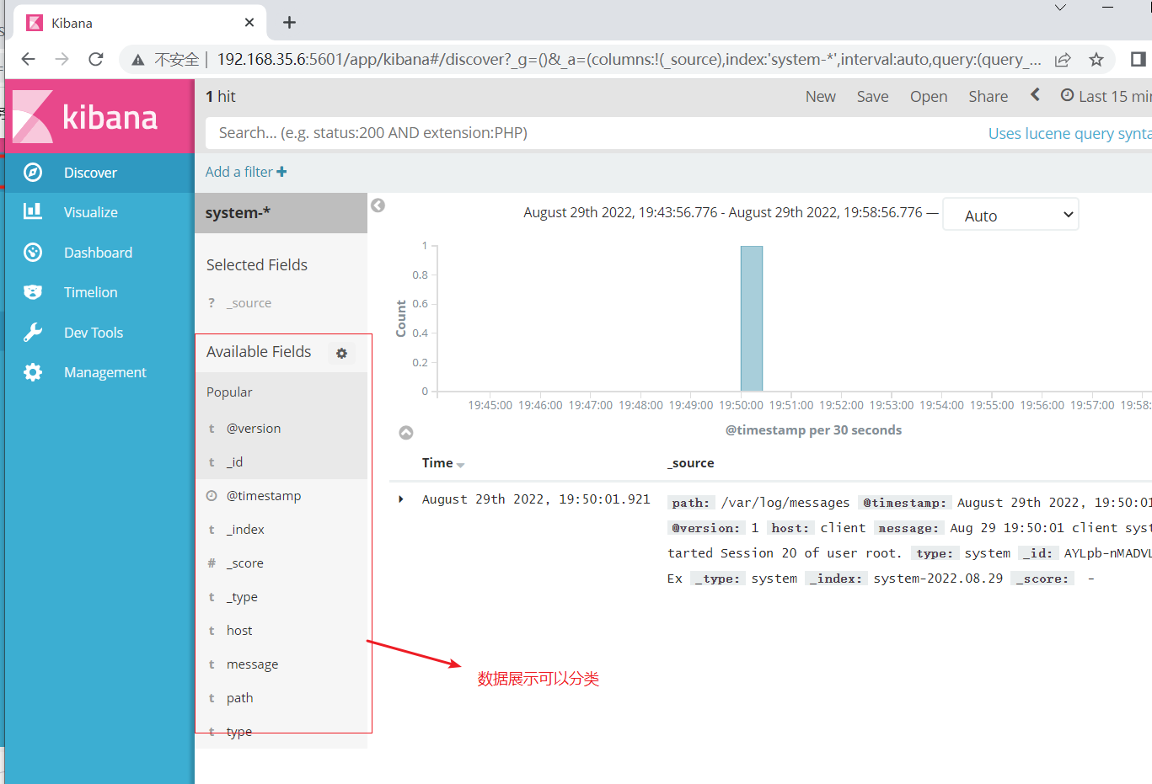This screenshot has width=1152, height=784.
Task: Click the Dev Tools wrench icon
Action: point(33,333)
